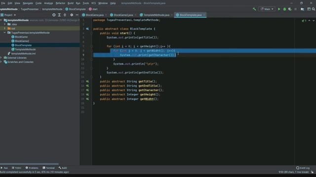Close the BlockTemplate.java tab
This screenshot has height=177, width=316.
(204, 15)
